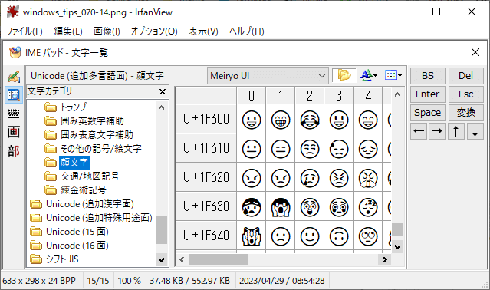Open the soft keyboard applet icon

(x=14, y=114)
